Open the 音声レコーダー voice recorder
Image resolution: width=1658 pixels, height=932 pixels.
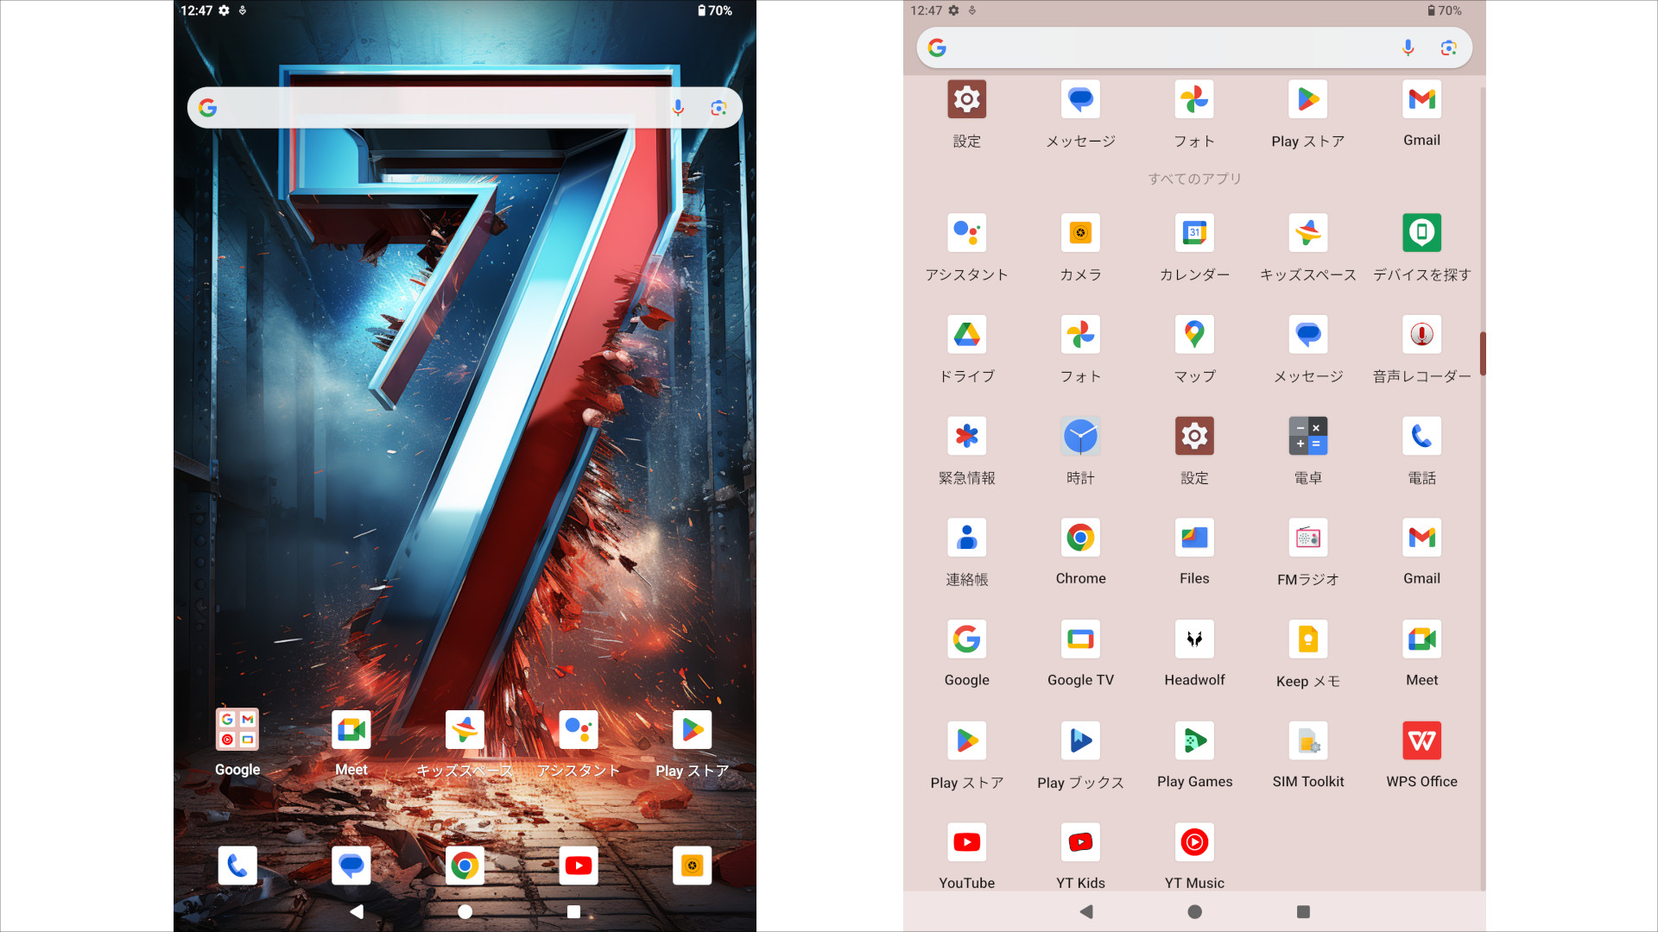click(x=1421, y=335)
